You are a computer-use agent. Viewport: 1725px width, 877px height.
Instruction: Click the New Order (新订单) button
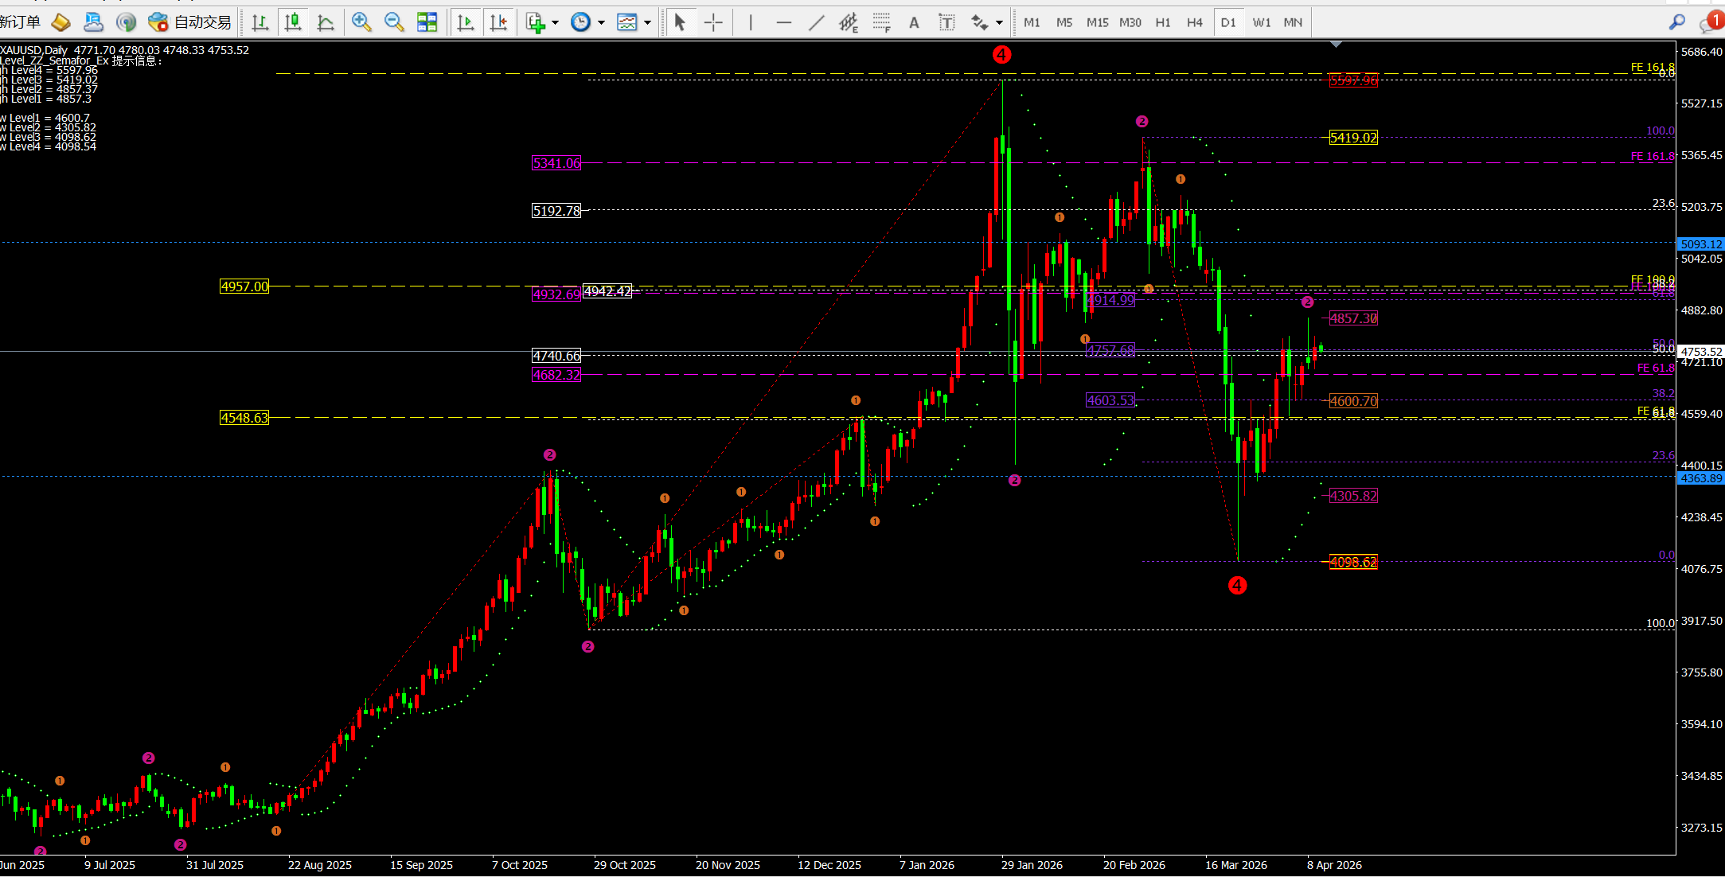[x=20, y=22]
